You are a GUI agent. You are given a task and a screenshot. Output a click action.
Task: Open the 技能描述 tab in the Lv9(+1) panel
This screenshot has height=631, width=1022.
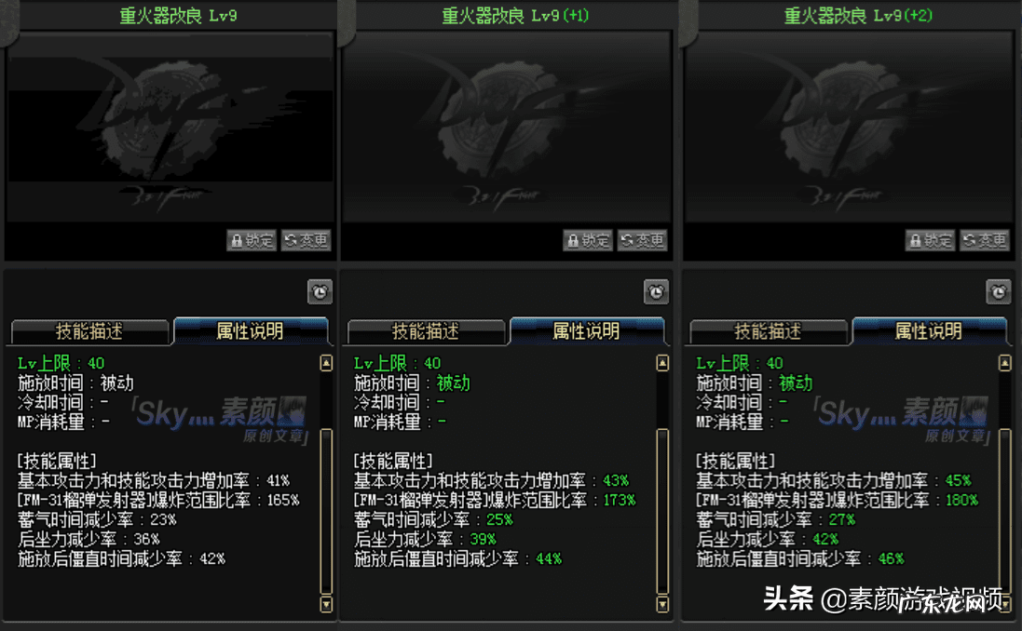[x=426, y=331]
